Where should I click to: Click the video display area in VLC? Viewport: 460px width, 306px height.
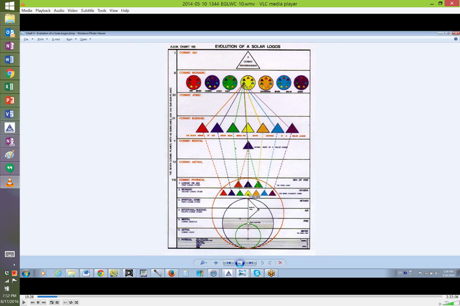(240, 154)
